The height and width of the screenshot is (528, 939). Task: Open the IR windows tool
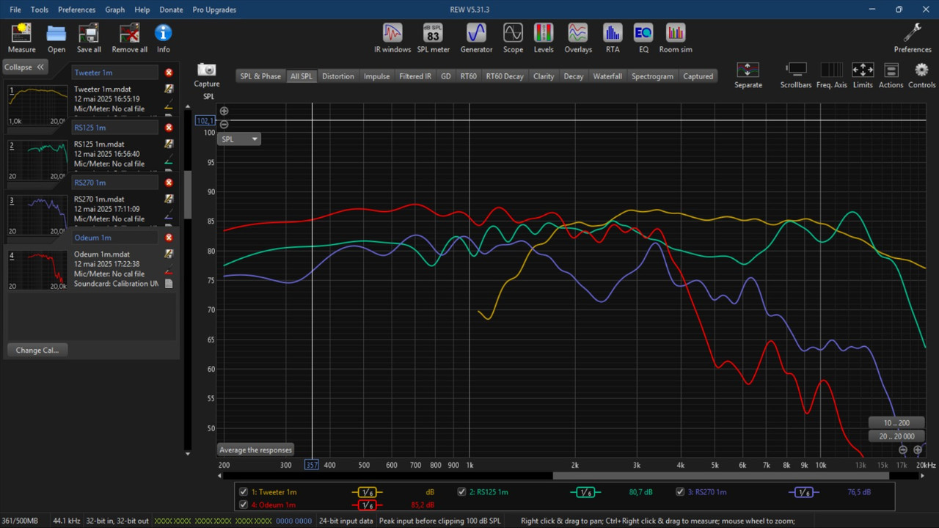pyautogui.click(x=392, y=33)
